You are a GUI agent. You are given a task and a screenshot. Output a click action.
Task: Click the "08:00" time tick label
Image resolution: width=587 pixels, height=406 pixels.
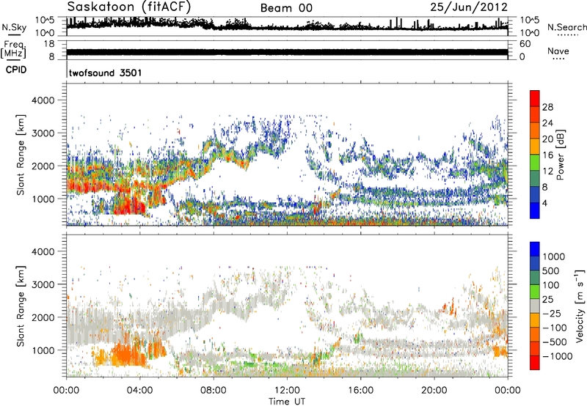(x=214, y=391)
